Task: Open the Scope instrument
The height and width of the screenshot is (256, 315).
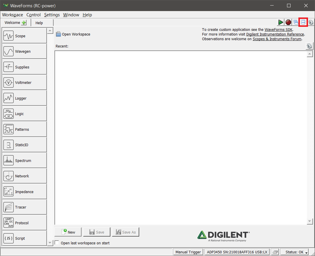Action: (24, 36)
